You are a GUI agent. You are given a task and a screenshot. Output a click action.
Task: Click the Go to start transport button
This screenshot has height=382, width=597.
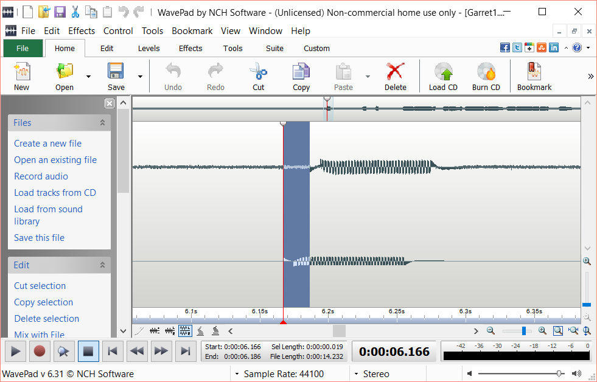coord(113,351)
